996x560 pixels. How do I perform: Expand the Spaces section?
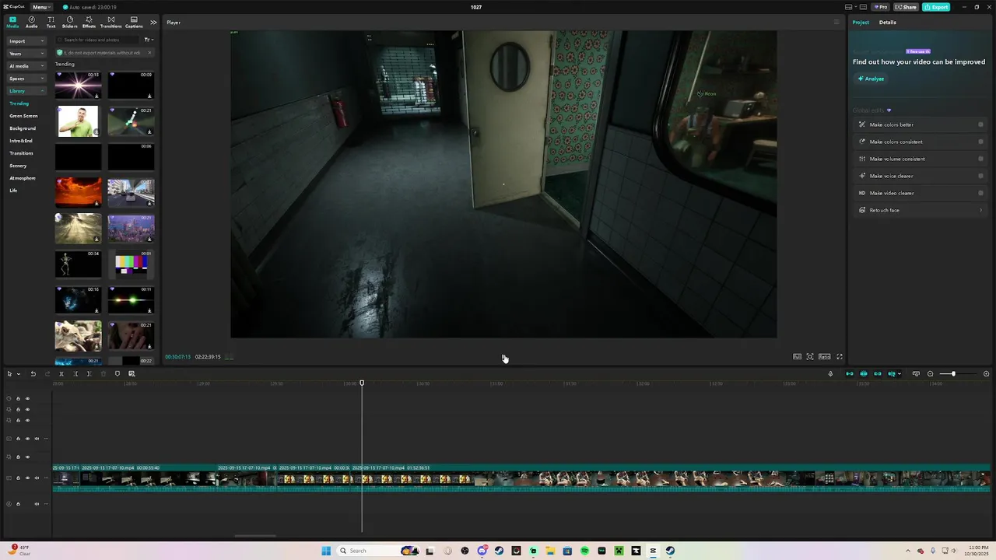pyautogui.click(x=26, y=79)
